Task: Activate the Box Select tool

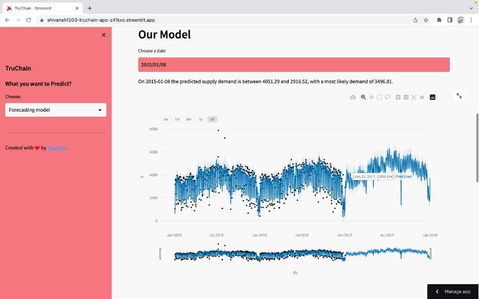Action: [x=379, y=97]
